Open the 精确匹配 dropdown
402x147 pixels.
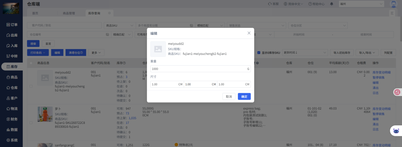(122, 35)
